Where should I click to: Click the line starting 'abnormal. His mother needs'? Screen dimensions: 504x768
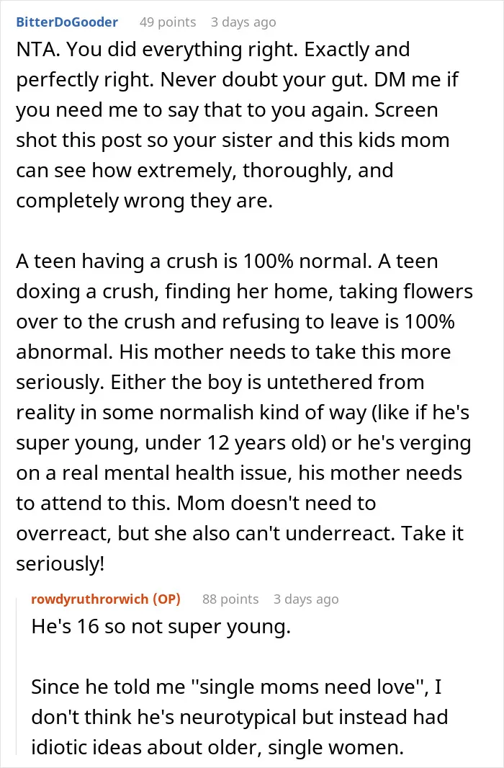point(233,352)
